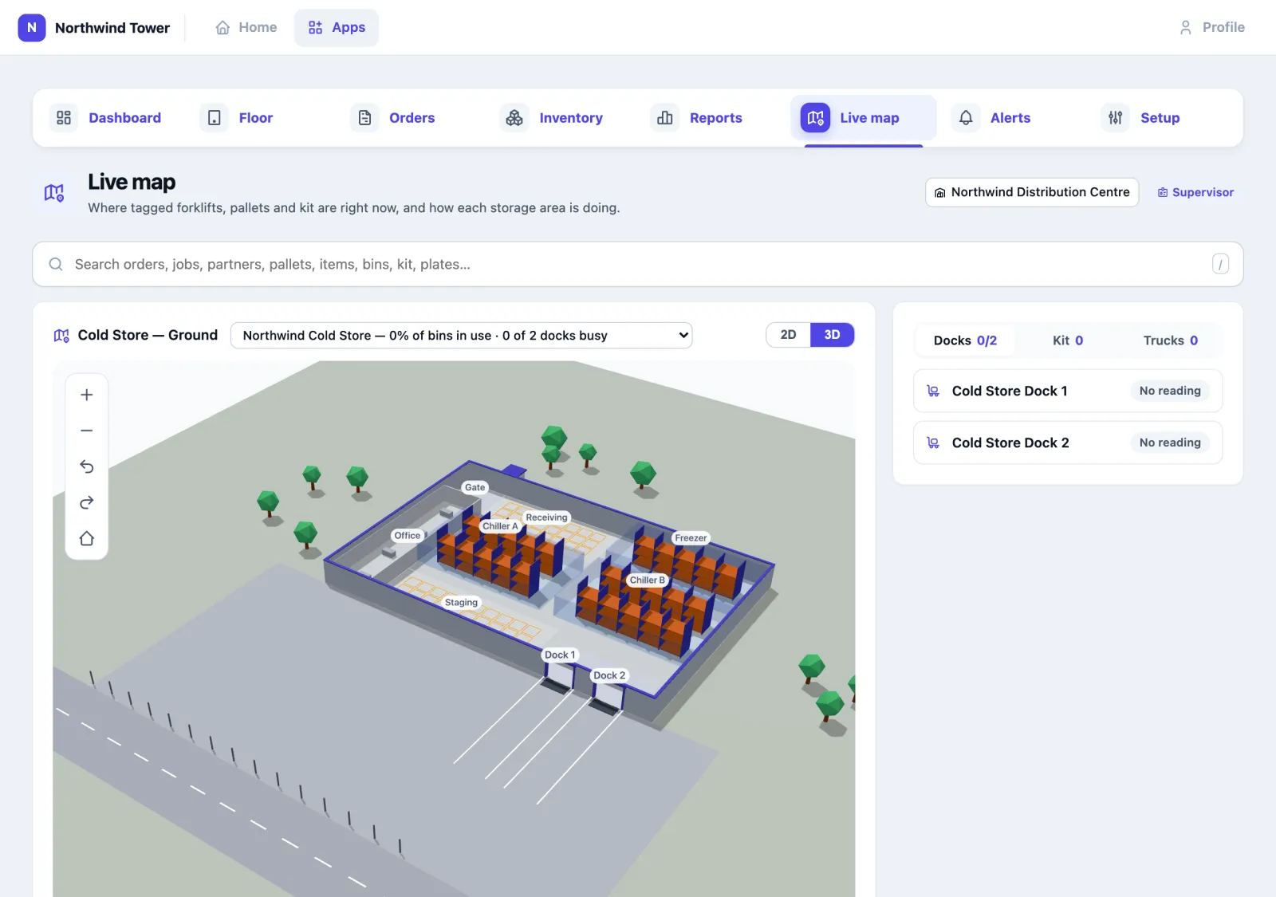Click the search magnifier icon

[56, 264]
